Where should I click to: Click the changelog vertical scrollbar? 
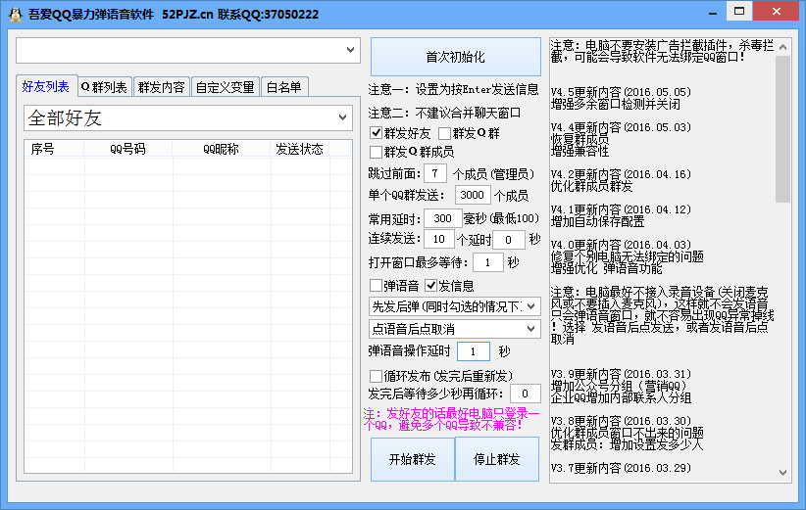coord(781,128)
